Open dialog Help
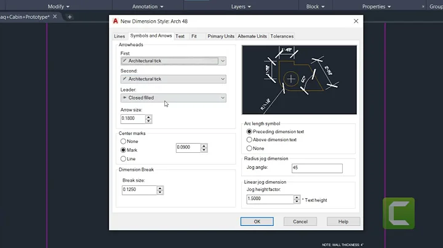The width and height of the screenshot is (443, 248). 343,222
